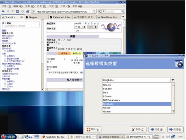Open Statistics for loc taskbar item
186x140 pixels.
[x=55, y=137]
